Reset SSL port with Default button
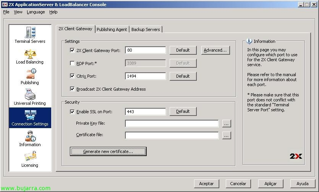This screenshot has height=192, width=319. click(x=183, y=111)
